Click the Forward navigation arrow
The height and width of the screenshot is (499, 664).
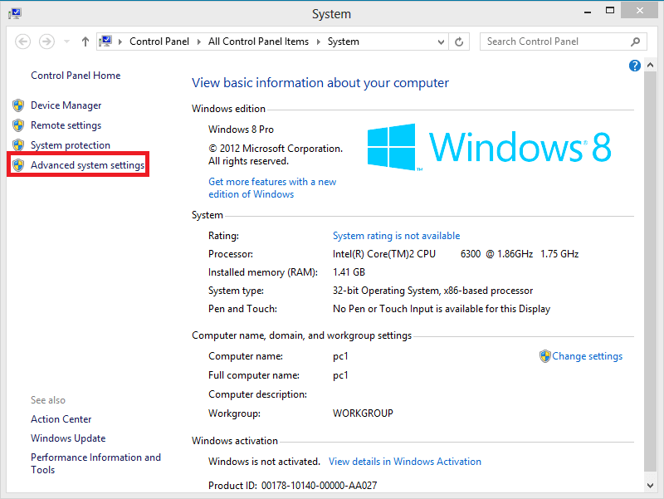coord(46,42)
